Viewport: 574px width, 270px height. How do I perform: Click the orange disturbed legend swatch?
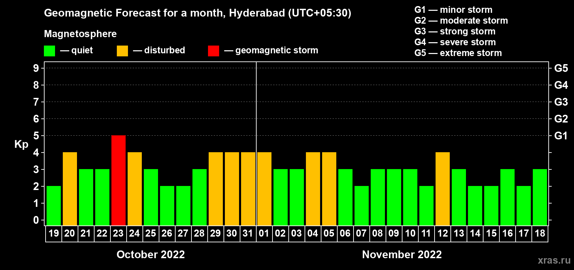tap(122, 51)
